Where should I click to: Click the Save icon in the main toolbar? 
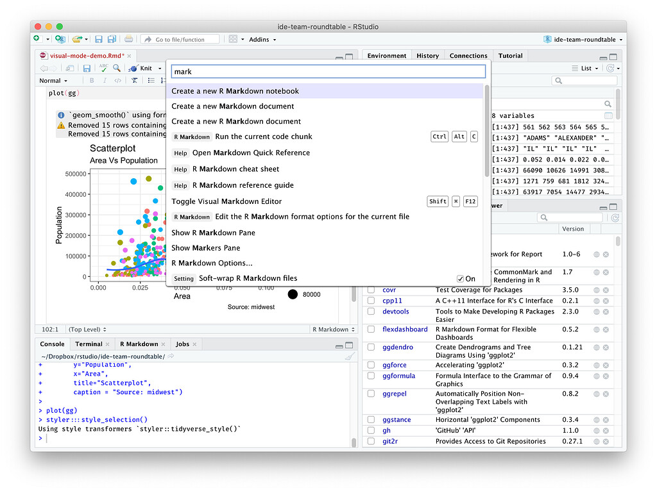pyautogui.click(x=98, y=38)
